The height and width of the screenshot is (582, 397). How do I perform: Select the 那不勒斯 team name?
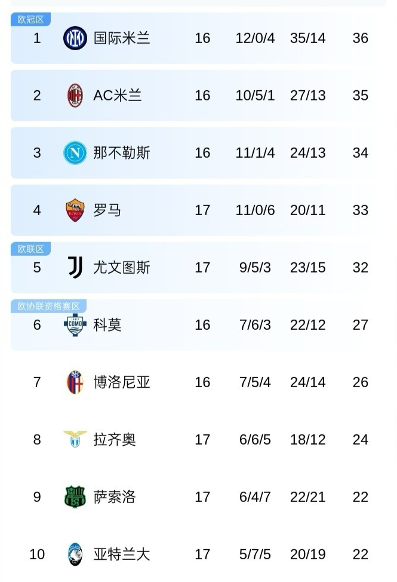point(122,153)
